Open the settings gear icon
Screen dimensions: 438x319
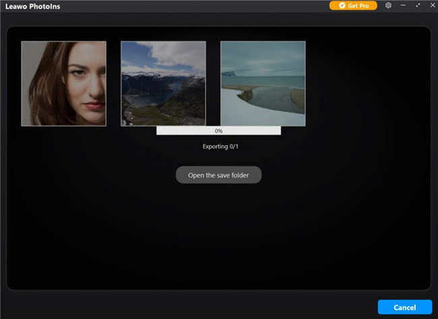click(388, 5)
